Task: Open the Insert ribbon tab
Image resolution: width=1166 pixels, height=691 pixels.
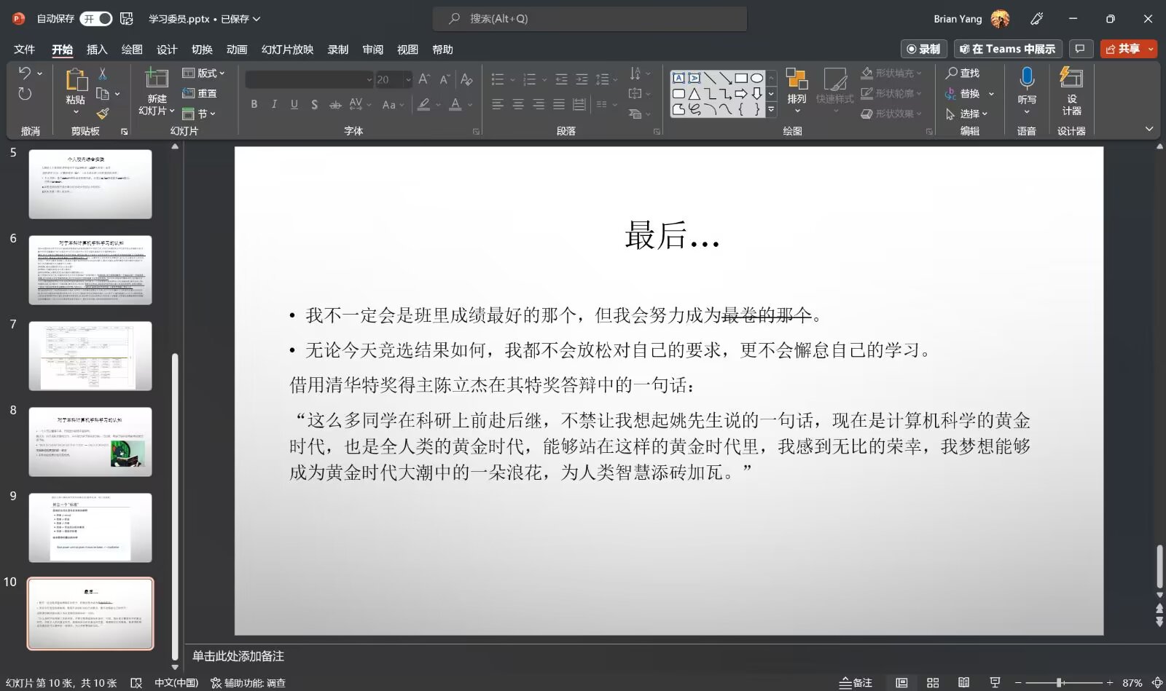Action: pyautogui.click(x=97, y=50)
